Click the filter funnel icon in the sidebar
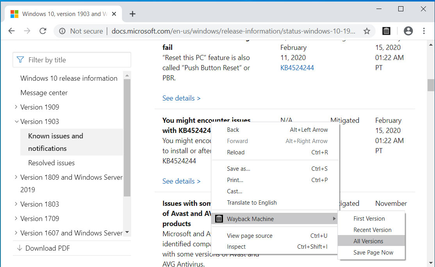 pos(20,60)
